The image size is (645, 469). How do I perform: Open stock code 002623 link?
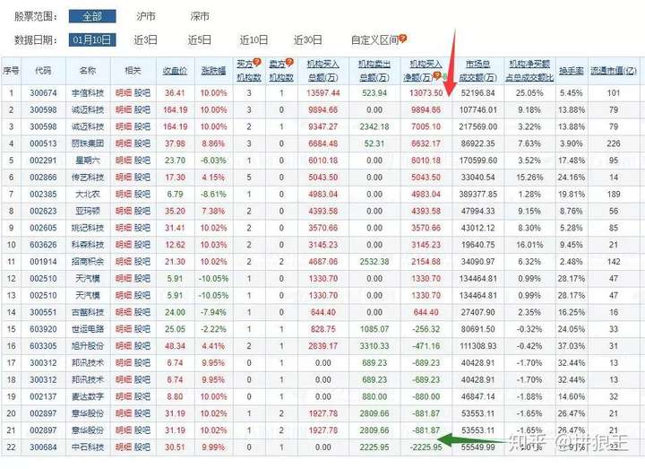click(43, 212)
